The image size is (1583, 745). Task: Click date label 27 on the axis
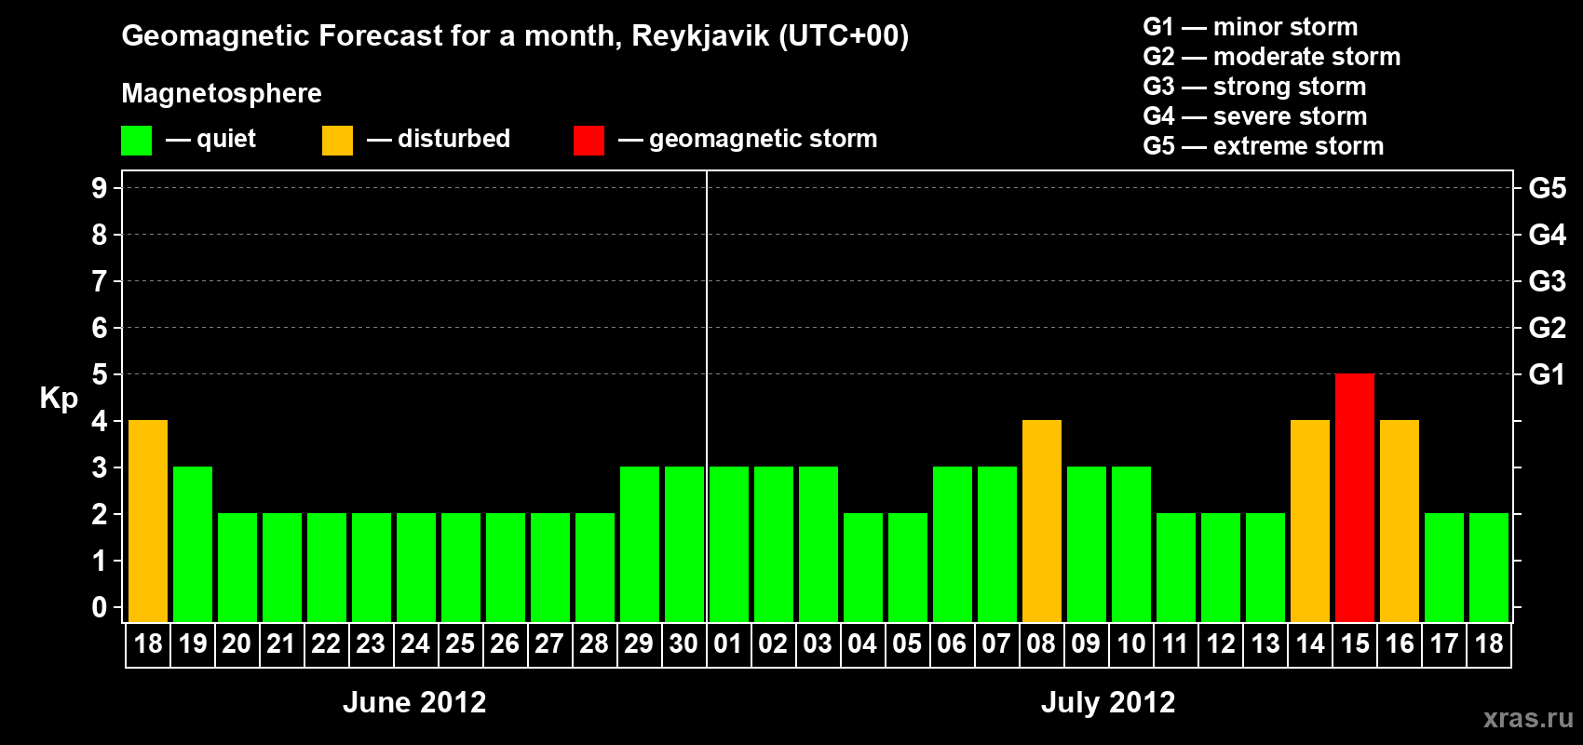[549, 643]
